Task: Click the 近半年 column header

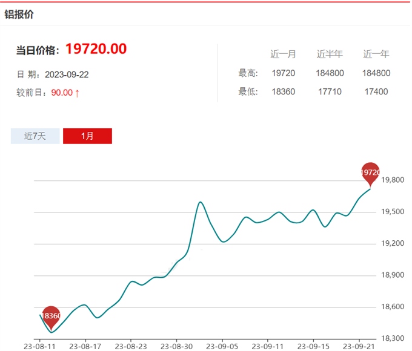Action: (330, 54)
